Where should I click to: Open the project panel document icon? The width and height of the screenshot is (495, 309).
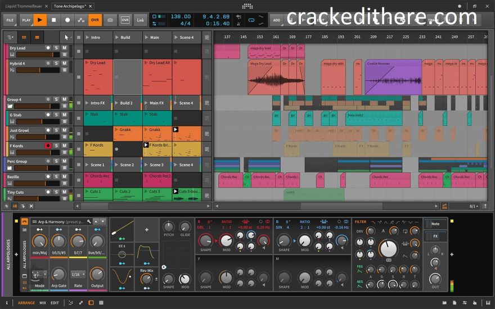[454, 303]
